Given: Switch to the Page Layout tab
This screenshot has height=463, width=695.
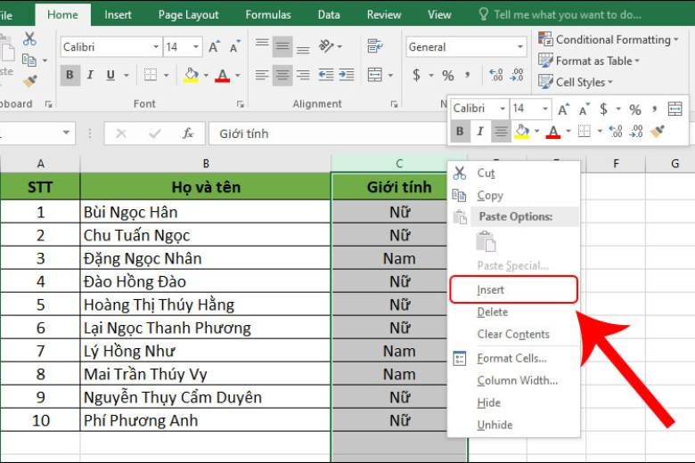Looking at the screenshot, I should pos(188,14).
